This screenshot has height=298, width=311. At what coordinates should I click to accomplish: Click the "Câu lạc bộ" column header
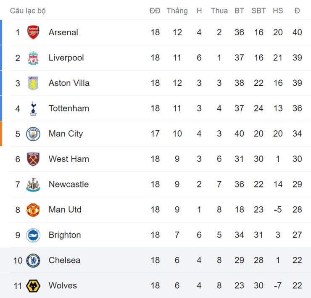28,11
